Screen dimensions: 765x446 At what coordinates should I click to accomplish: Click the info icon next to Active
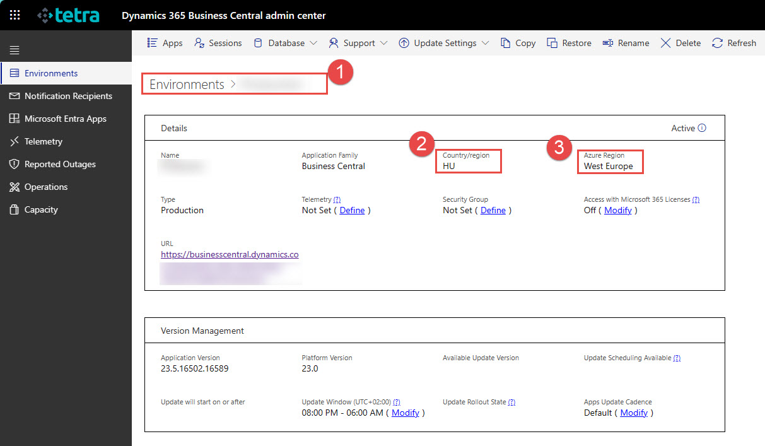pos(702,128)
